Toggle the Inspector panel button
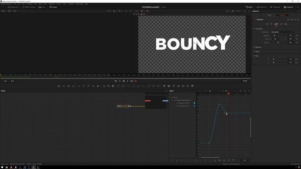 point(288,7)
